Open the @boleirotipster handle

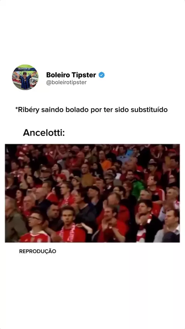(x=66, y=82)
